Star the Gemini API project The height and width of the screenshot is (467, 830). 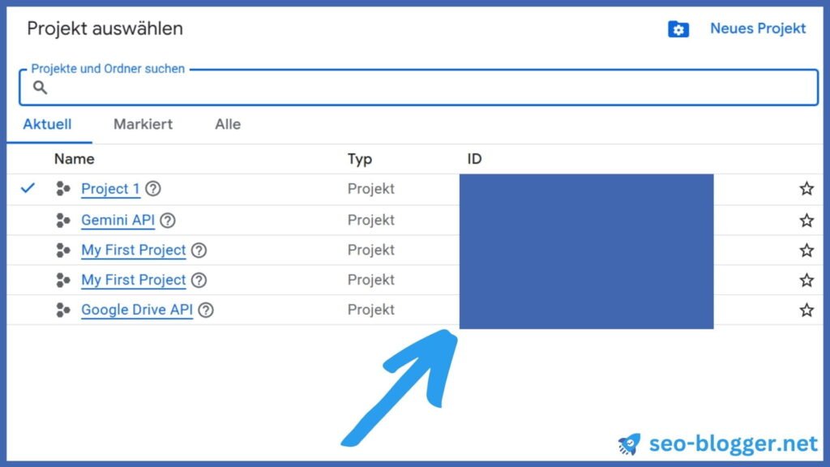[806, 220]
